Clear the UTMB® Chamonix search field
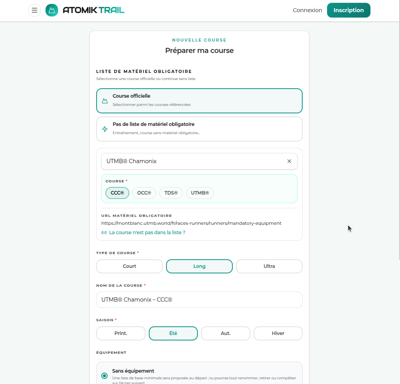The width and height of the screenshot is (400, 384). (289, 161)
